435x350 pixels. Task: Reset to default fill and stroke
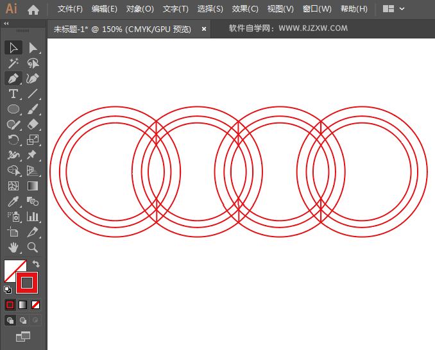(x=8, y=290)
